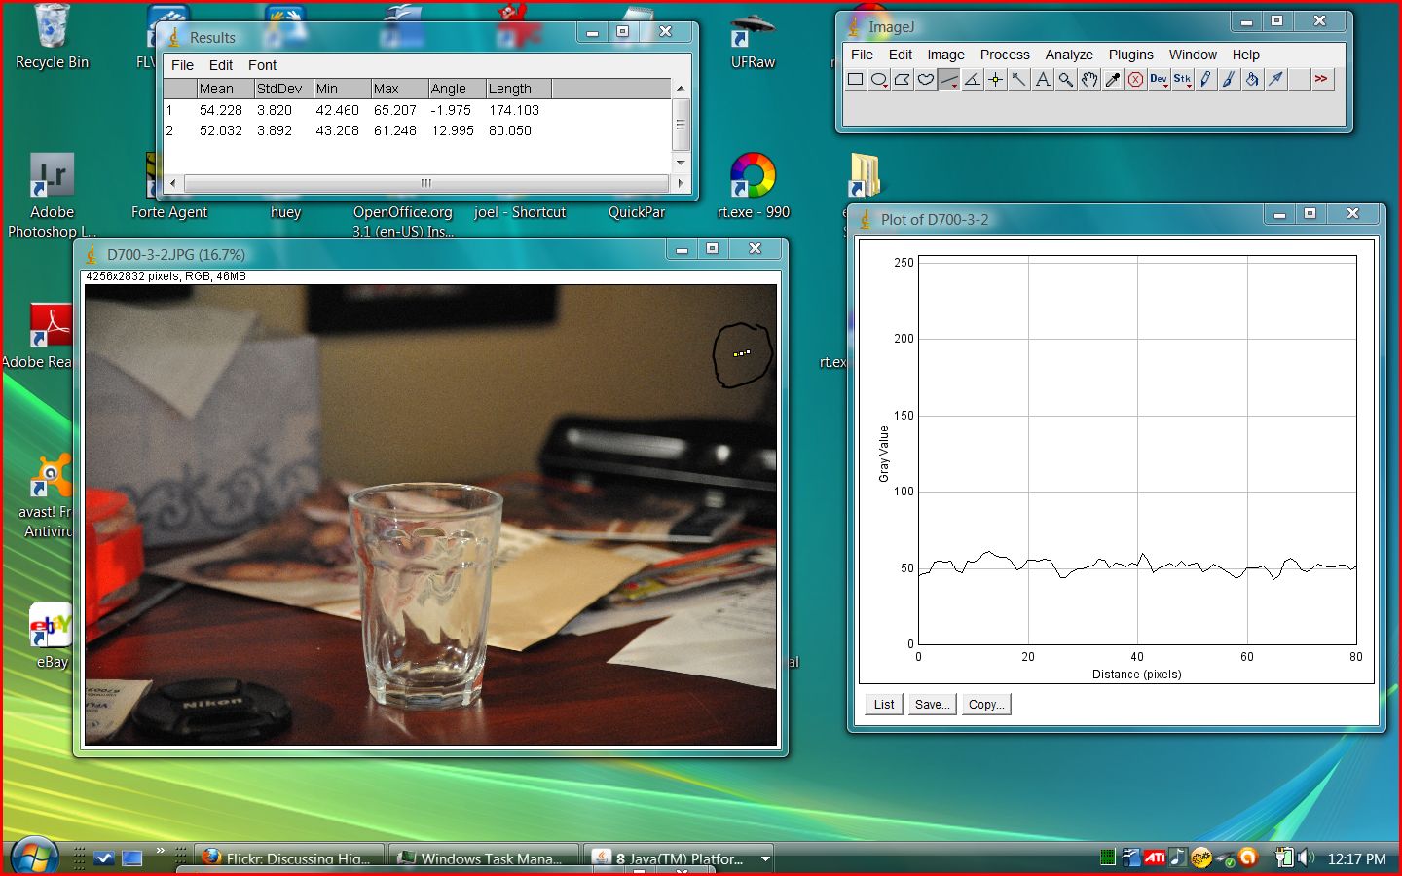Click the Max column header in Results

(x=399, y=89)
